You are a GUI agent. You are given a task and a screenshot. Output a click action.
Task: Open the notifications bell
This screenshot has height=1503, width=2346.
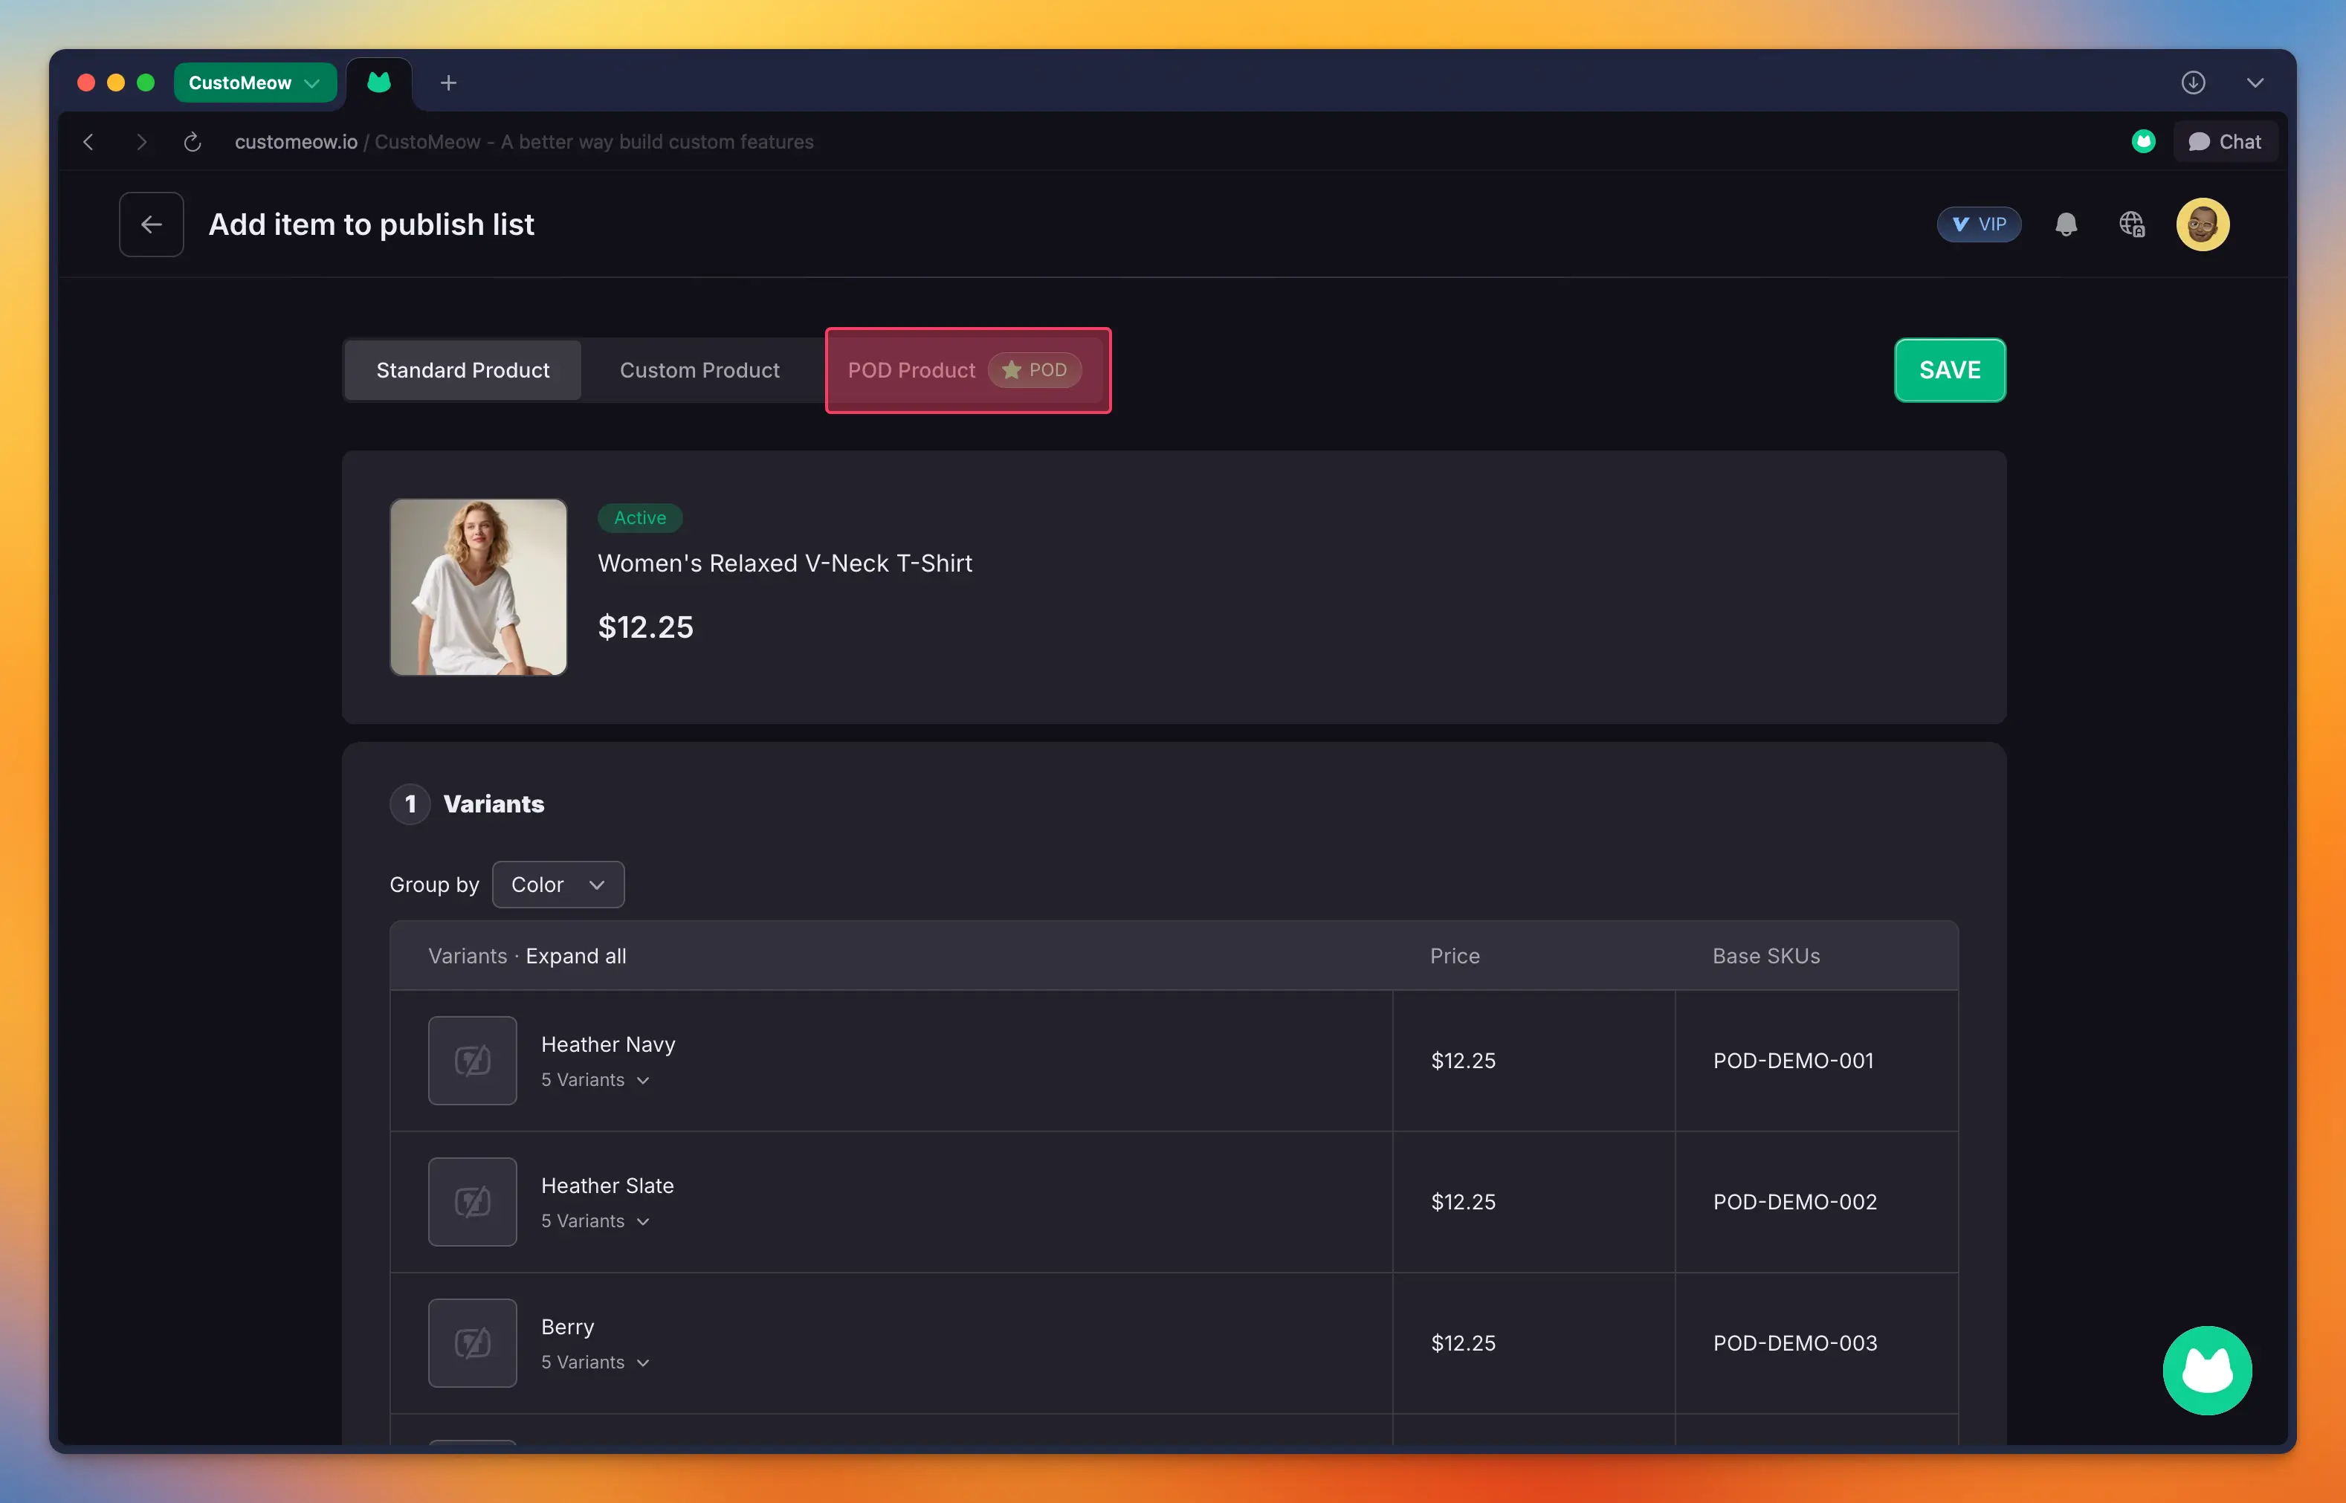2066,224
